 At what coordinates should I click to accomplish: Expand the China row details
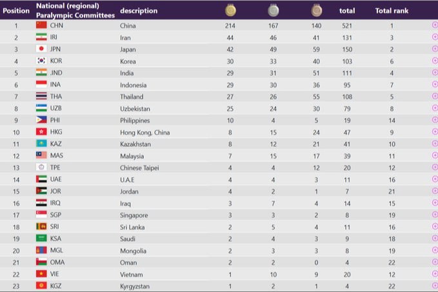pyautogui.click(x=434, y=25)
